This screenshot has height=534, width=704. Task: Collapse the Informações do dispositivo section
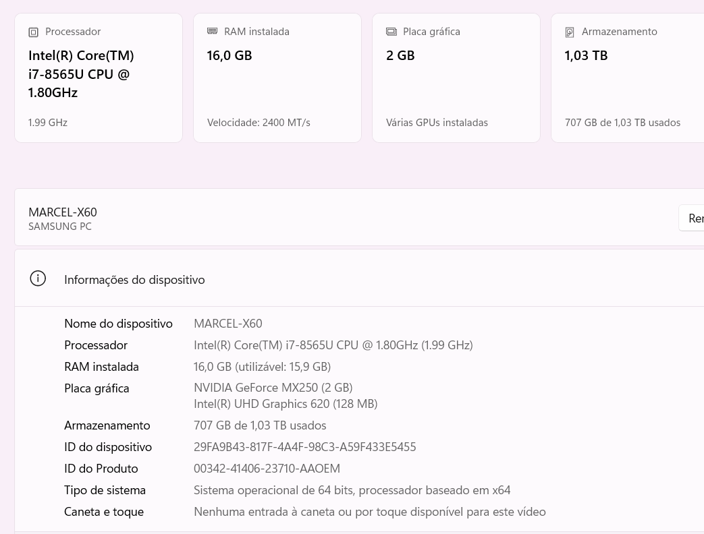point(359,279)
